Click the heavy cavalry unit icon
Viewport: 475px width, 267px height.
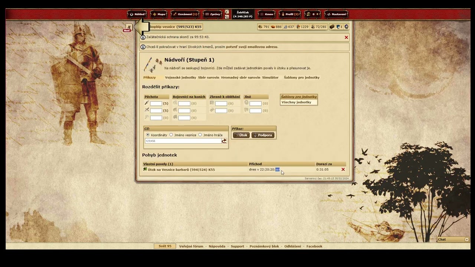175,117
